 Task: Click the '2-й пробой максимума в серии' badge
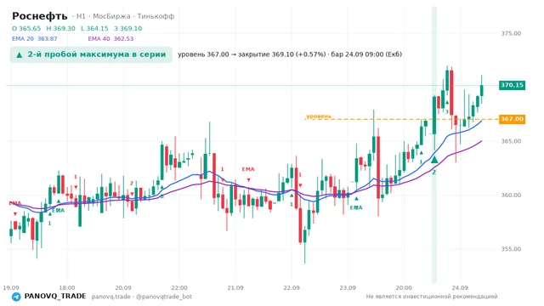(x=91, y=54)
